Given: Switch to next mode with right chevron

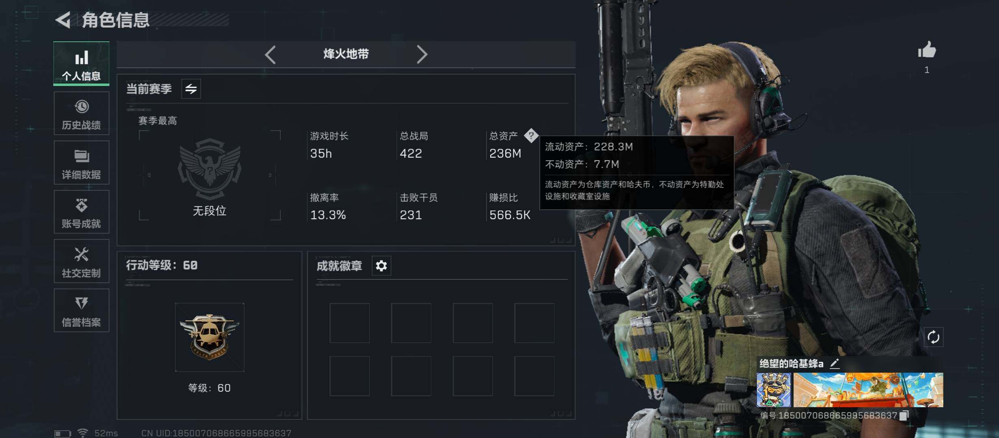Looking at the screenshot, I should click(x=422, y=54).
